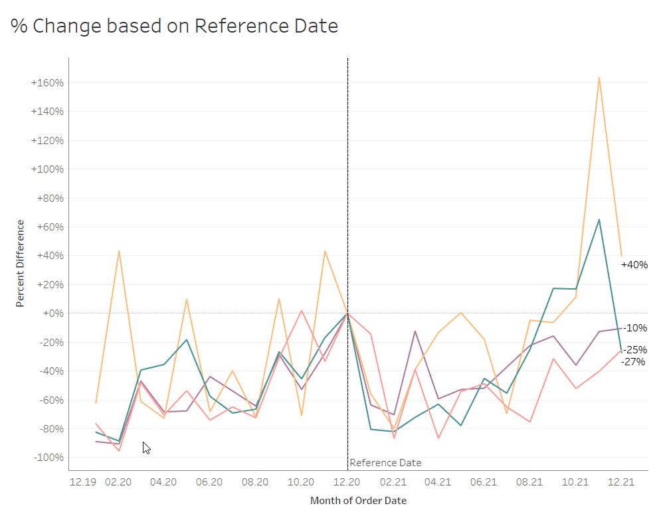Select the +60% y-axis tick label
Viewport: 671px width, 522px height.
50,227
